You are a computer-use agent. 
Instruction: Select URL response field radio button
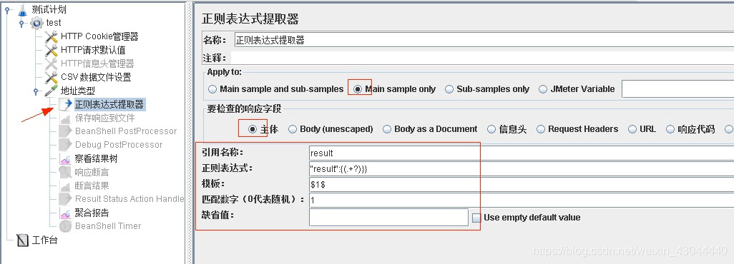(x=632, y=129)
